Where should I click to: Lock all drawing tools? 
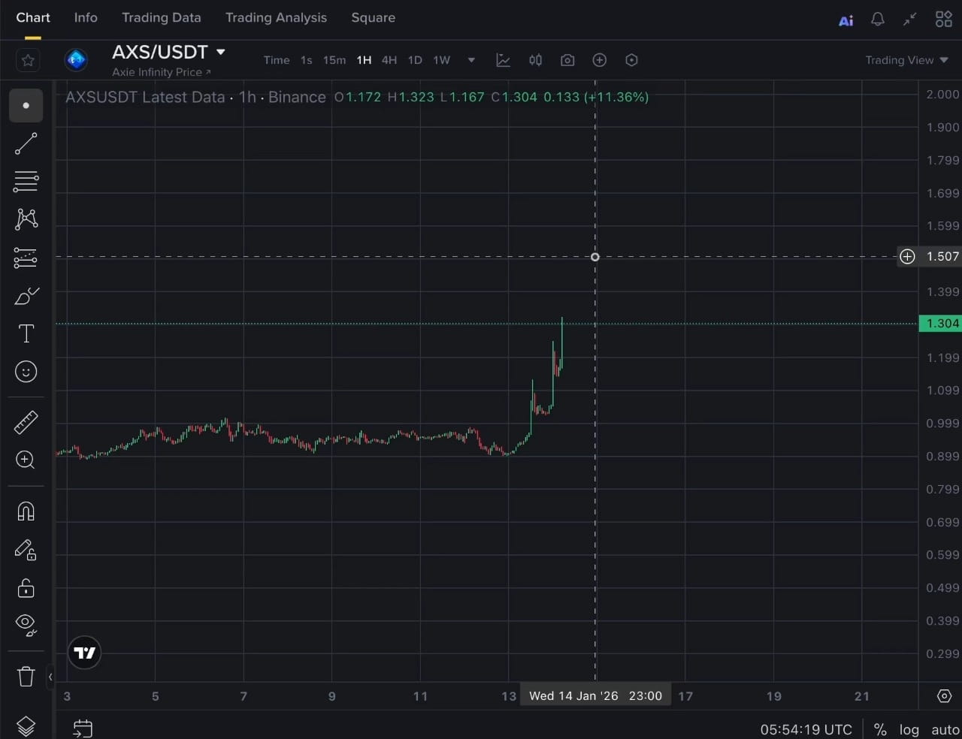click(x=26, y=588)
